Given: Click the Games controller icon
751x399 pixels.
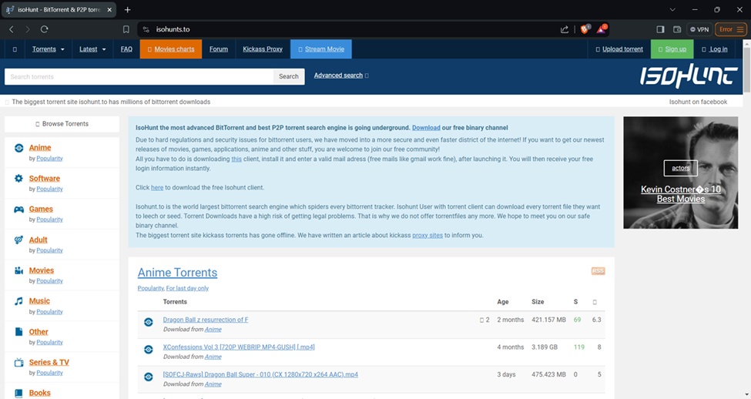Looking at the screenshot, I should pyautogui.click(x=18, y=210).
